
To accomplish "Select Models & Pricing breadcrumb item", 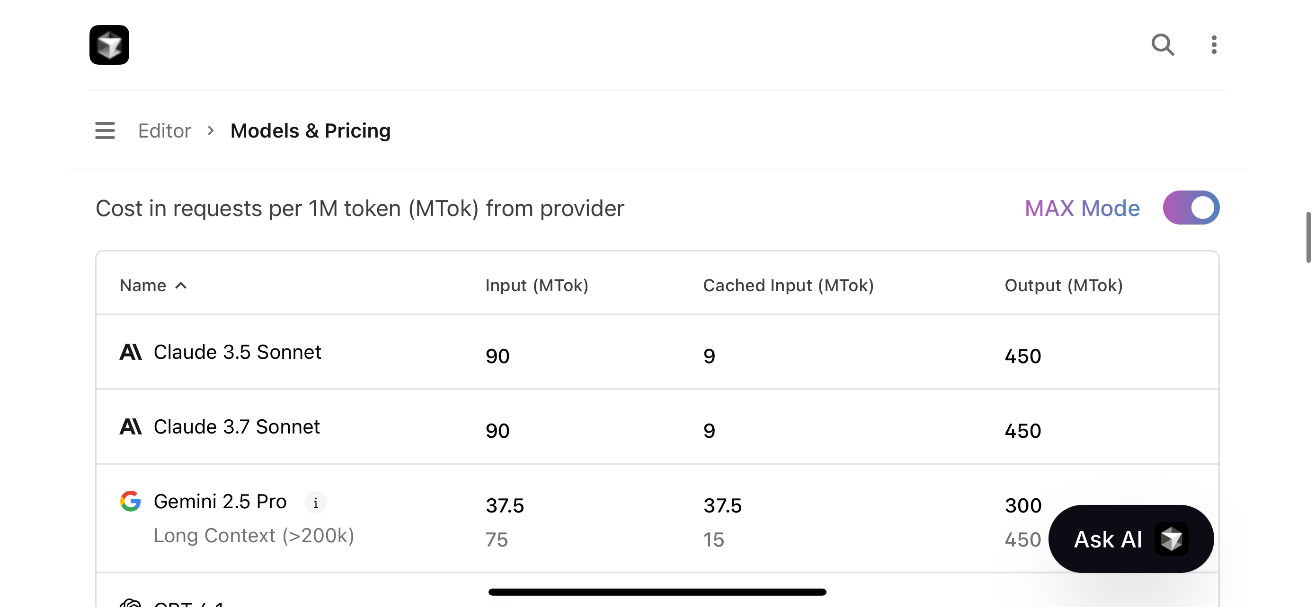I will pyautogui.click(x=311, y=130).
